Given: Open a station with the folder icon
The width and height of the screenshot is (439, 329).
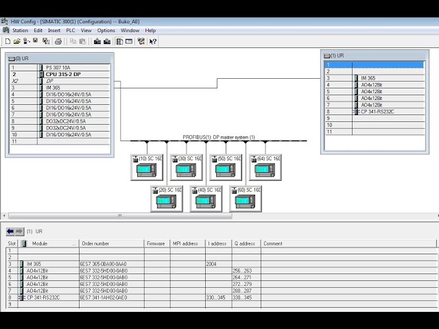Looking at the screenshot, I should [16, 41].
